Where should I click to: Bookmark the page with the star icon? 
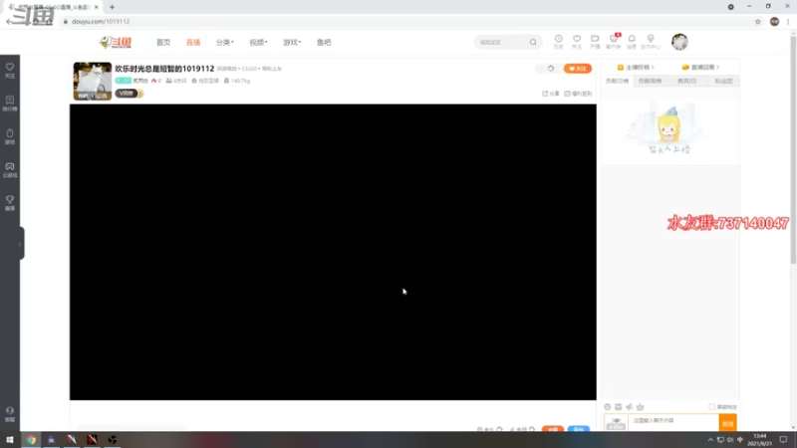click(x=758, y=21)
